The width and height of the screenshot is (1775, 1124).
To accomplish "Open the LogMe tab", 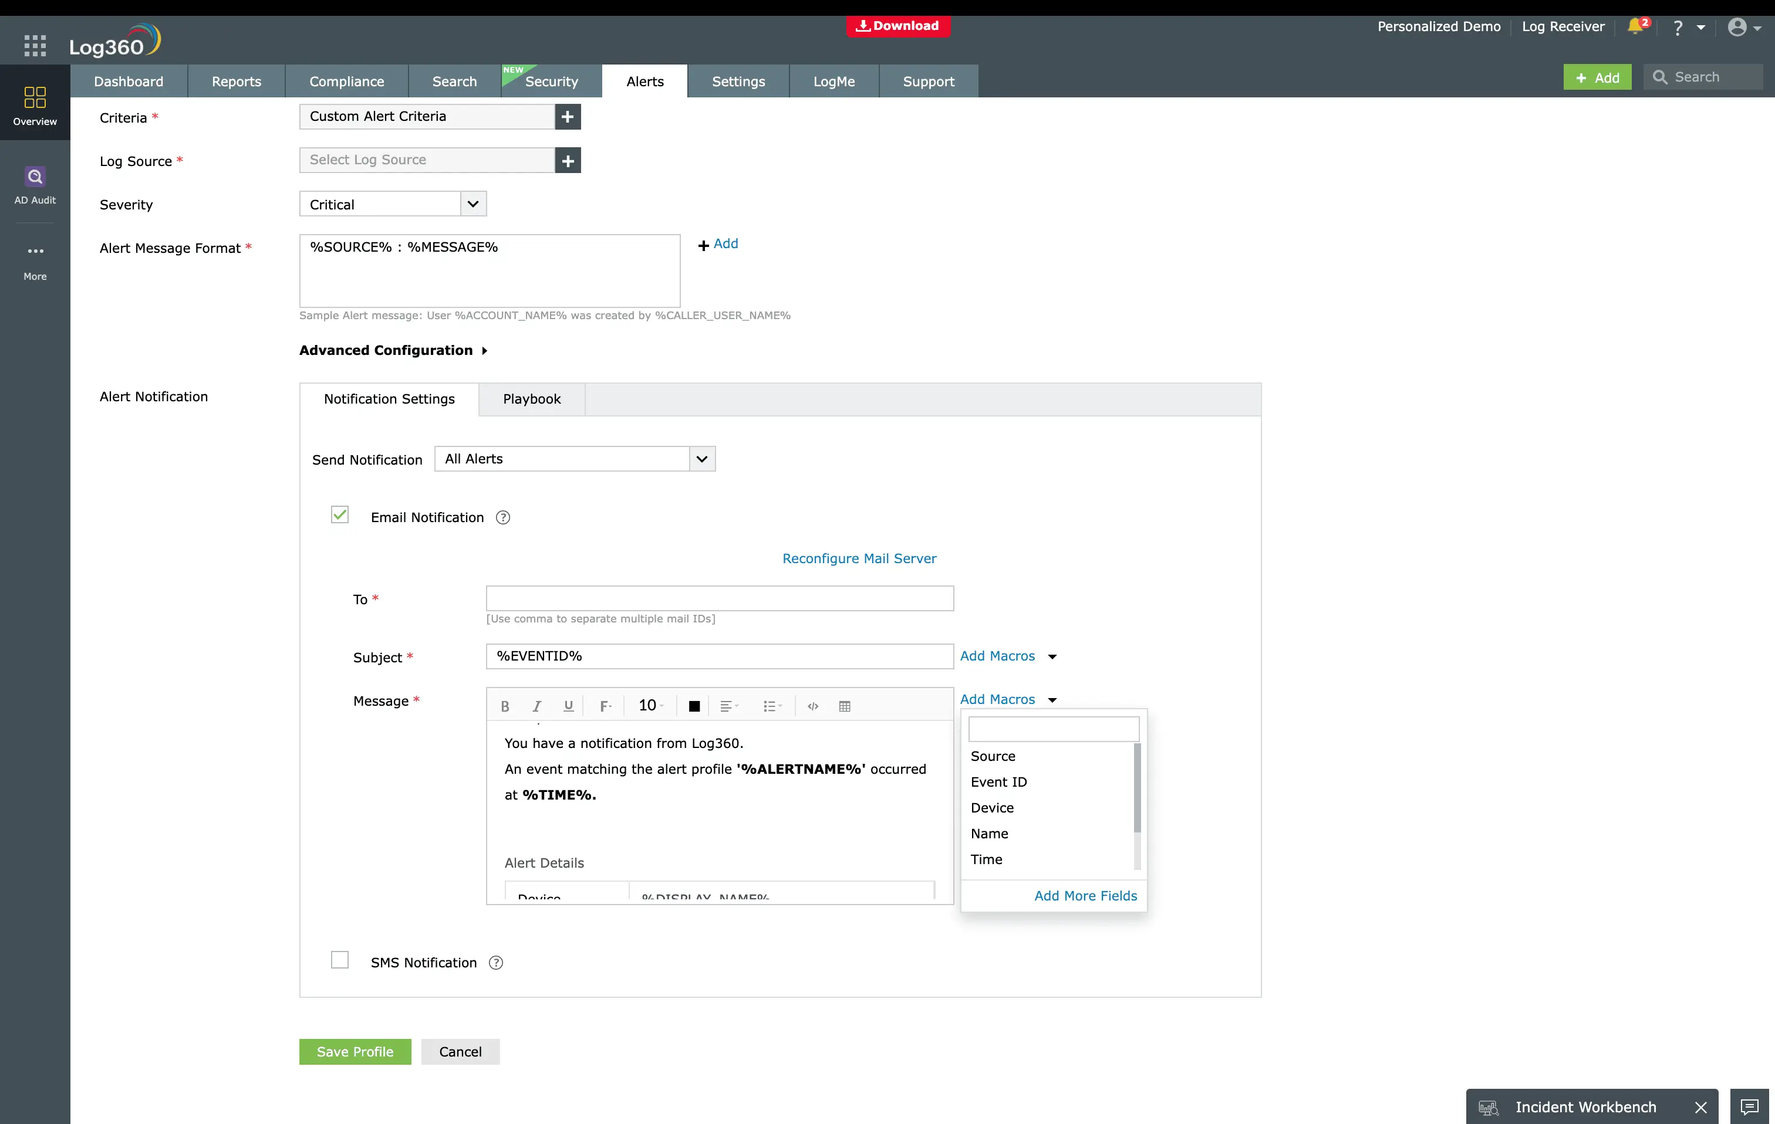I will click(833, 81).
